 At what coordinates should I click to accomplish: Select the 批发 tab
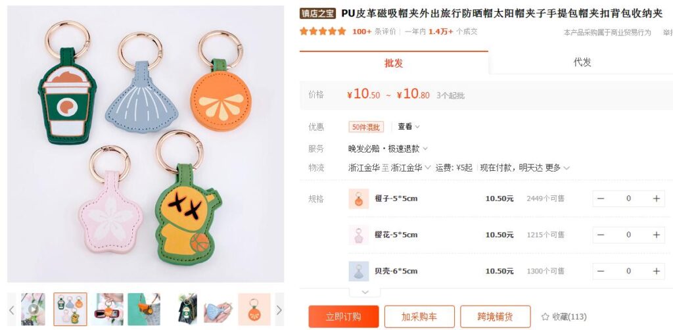click(394, 63)
